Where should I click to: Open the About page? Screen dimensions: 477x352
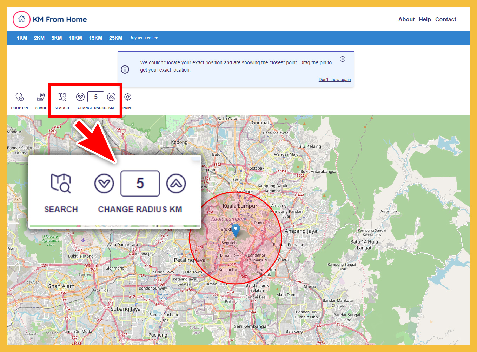coord(406,20)
